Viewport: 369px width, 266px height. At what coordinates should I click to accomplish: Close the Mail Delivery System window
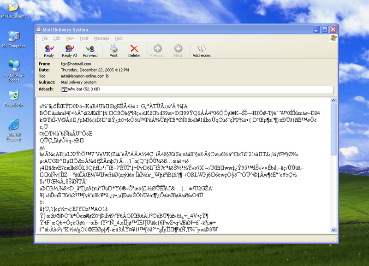click(333, 30)
